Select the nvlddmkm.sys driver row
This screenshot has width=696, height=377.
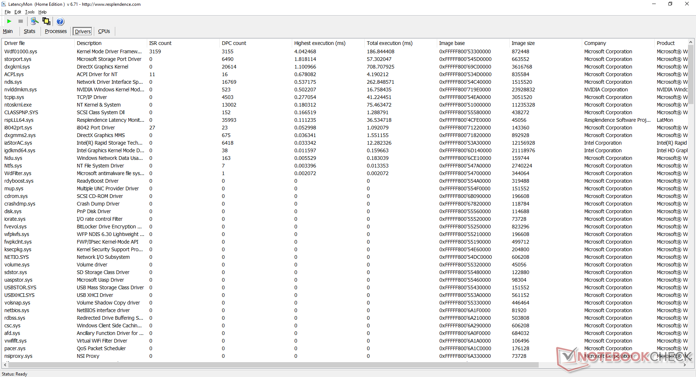point(345,90)
